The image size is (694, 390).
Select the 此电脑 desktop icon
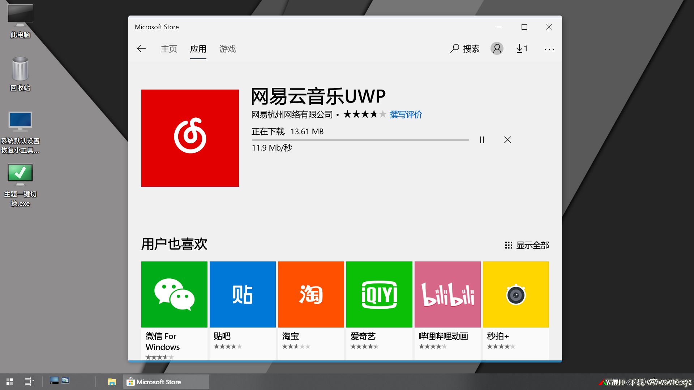[20, 21]
